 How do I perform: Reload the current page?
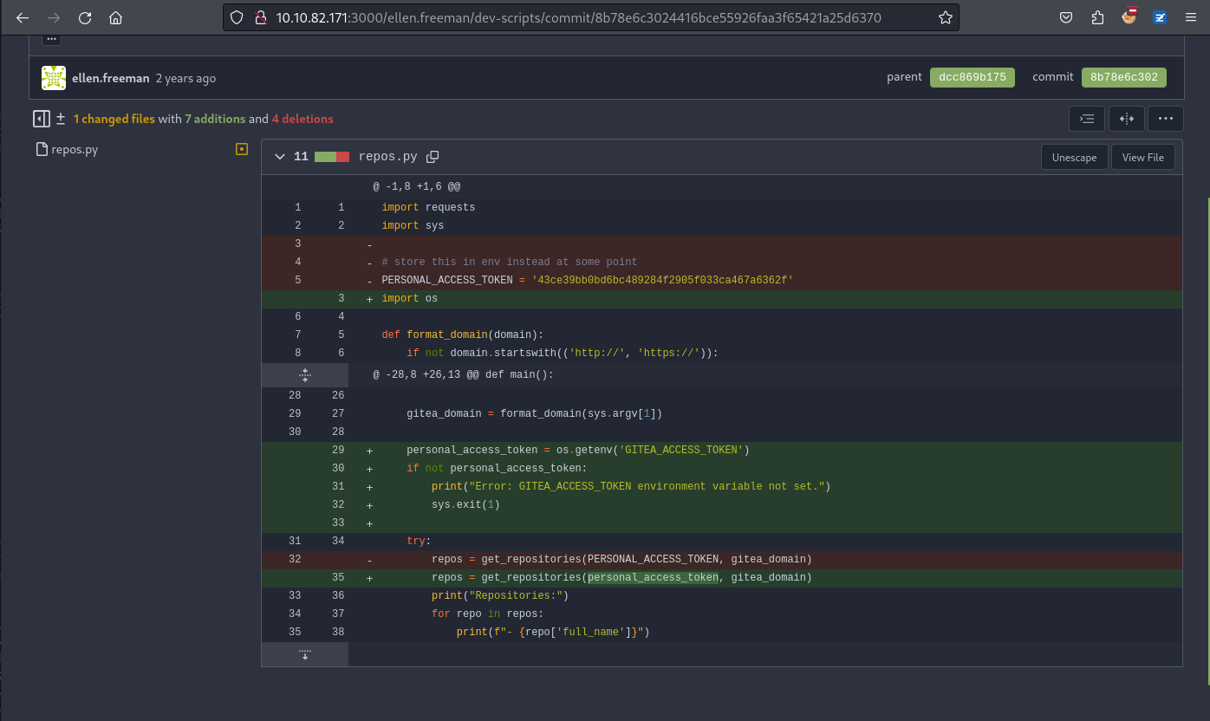85,17
